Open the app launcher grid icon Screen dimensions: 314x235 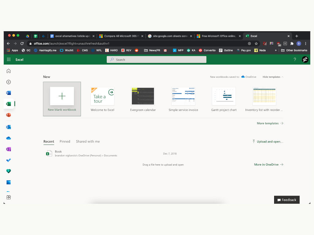coord(9,59)
